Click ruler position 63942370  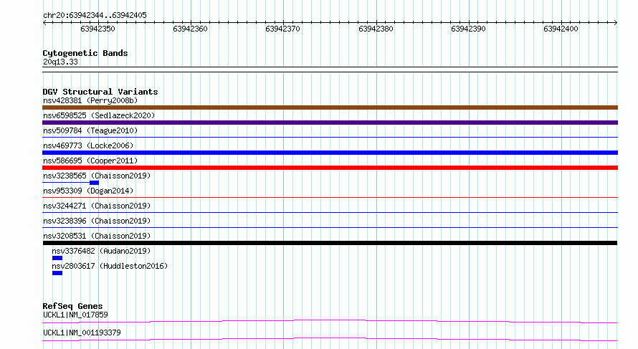[x=282, y=29]
